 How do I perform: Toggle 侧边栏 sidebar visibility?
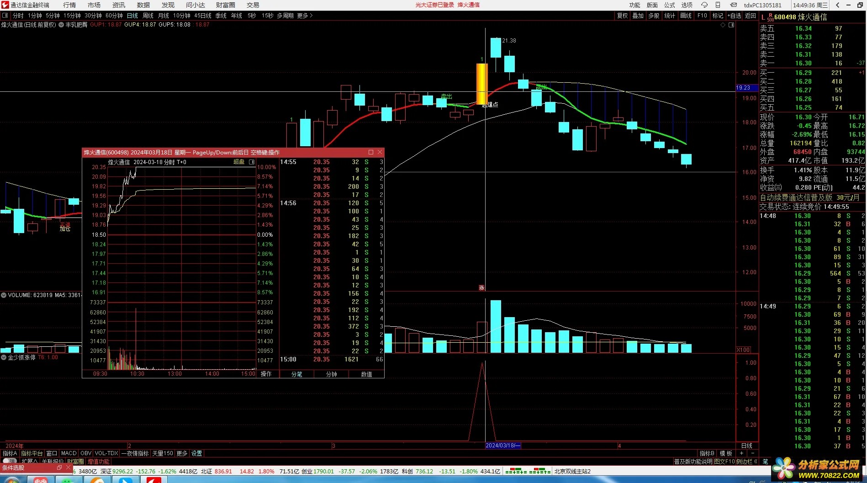click(x=747, y=462)
